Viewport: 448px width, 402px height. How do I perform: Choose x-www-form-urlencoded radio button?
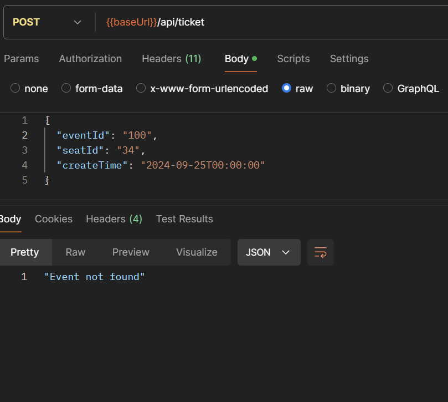[141, 88]
